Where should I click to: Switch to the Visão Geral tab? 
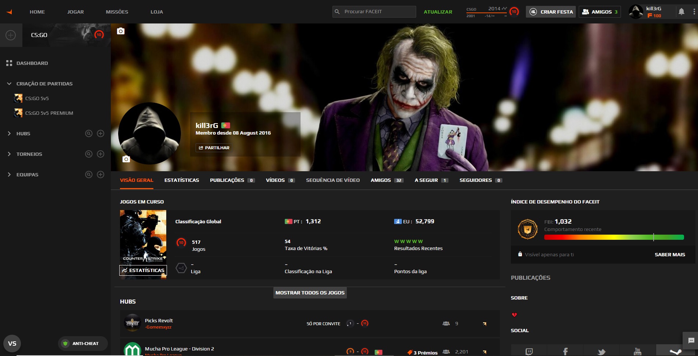point(137,180)
